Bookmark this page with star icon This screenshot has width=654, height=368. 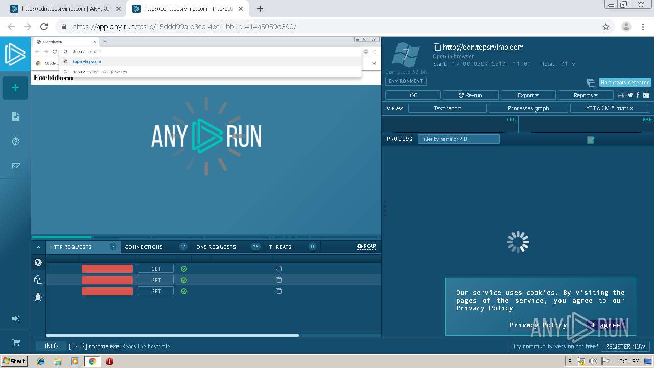coord(606,27)
